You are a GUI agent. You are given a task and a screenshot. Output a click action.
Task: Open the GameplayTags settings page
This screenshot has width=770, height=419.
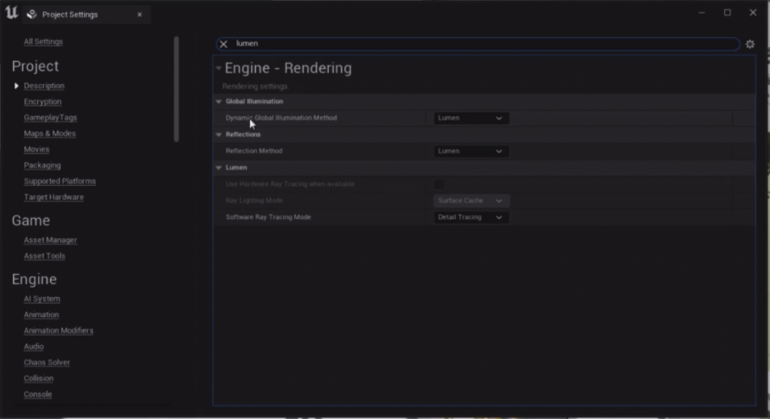pyautogui.click(x=50, y=118)
